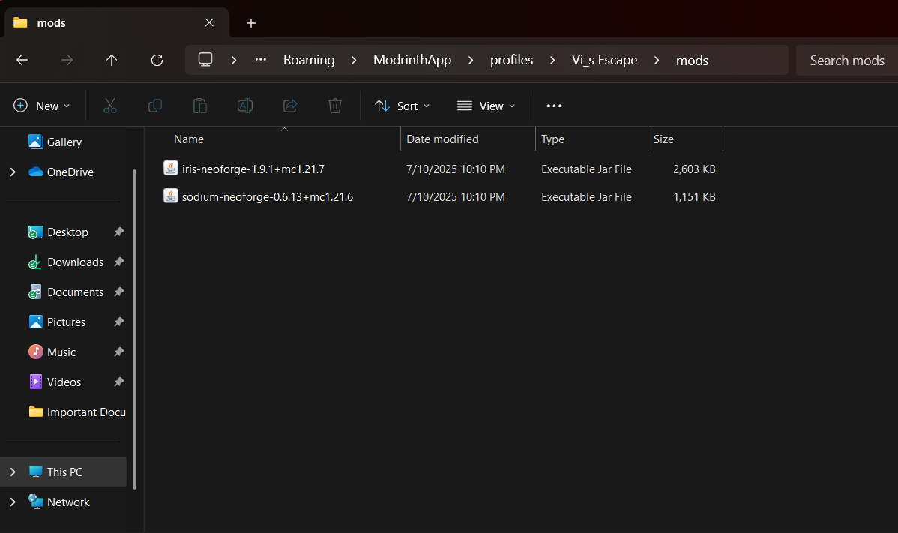Navigate to profiles in breadcrumb
898x533 pixels.
511,60
